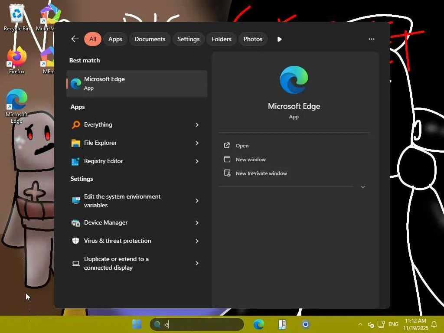Screen dimensions: 444x333
Task: Select Virus & threat protection result text
Action: pyautogui.click(x=118, y=241)
